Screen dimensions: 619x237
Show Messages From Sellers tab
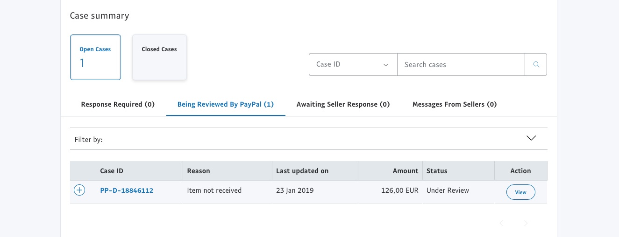[x=454, y=104]
